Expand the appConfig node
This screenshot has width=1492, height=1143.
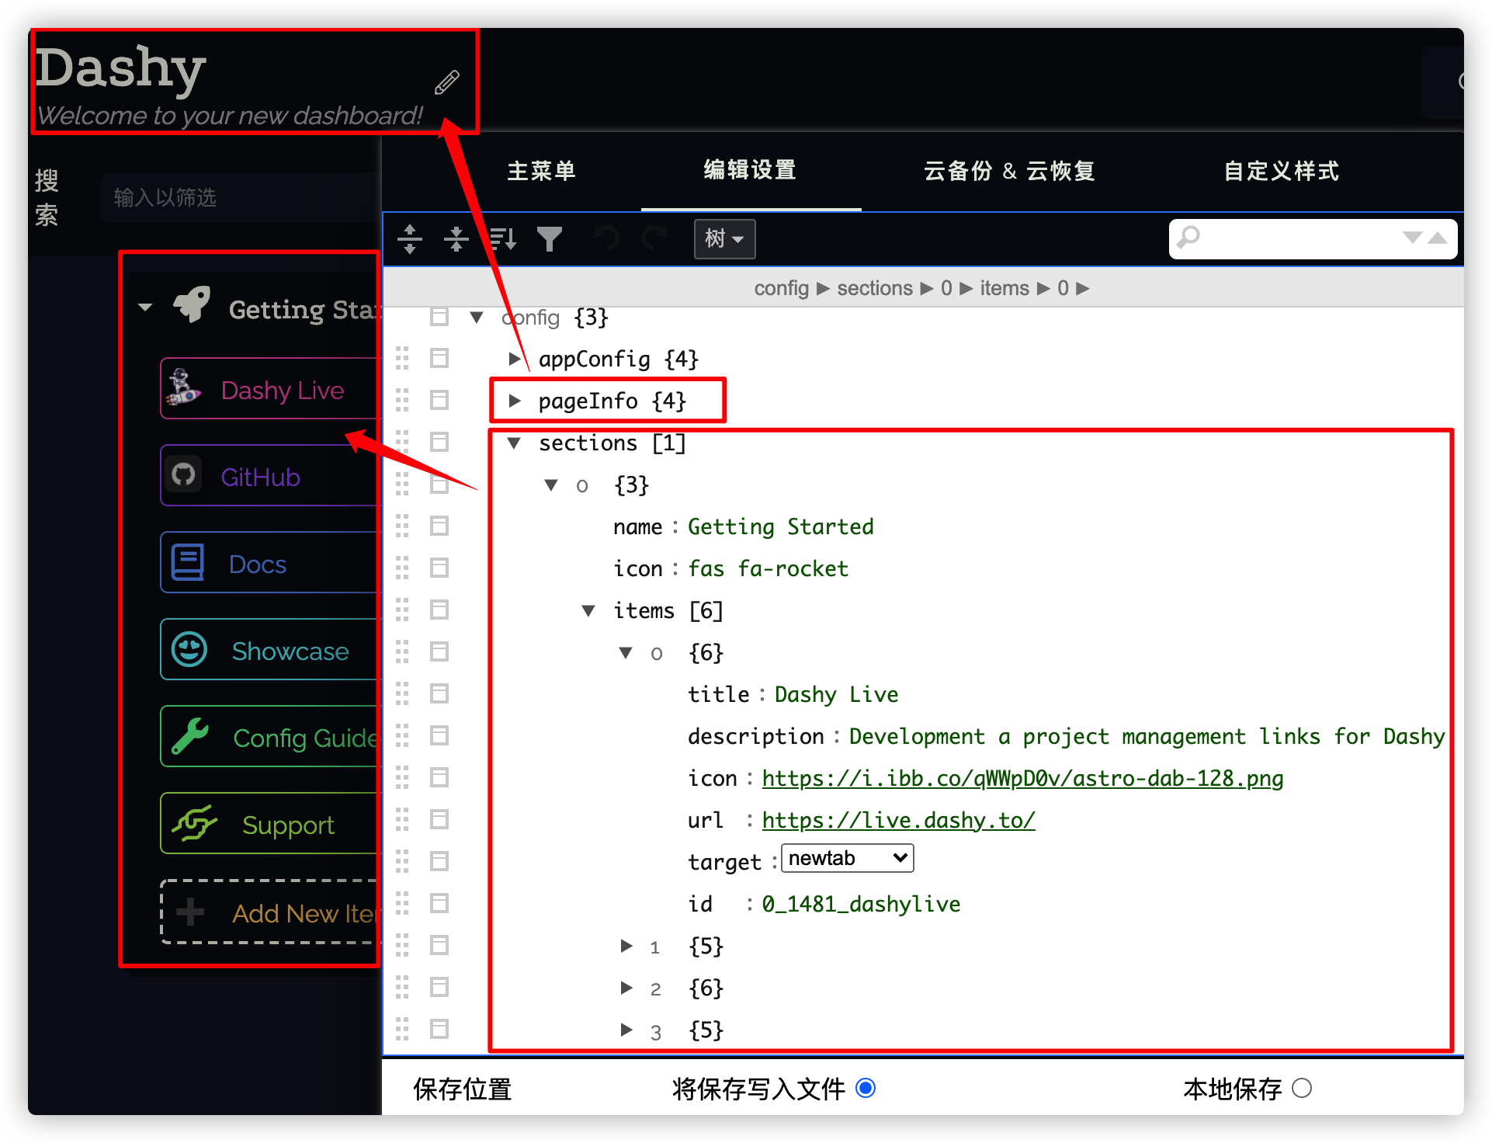[x=514, y=359]
